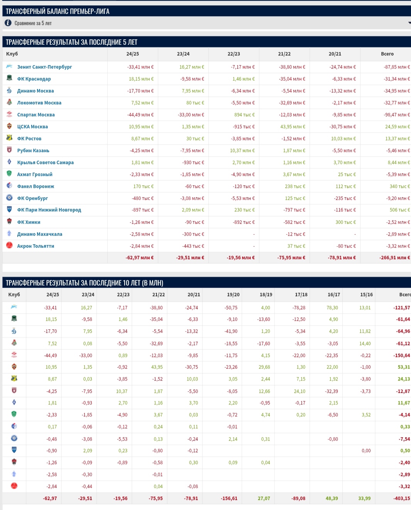The image size is (411, 510).
Task: Open the Факел Воронеж club link
Action: coord(35,186)
